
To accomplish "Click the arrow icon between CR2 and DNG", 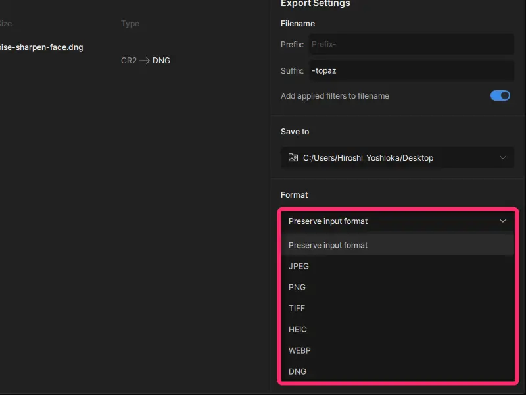I will click(145, 61).
